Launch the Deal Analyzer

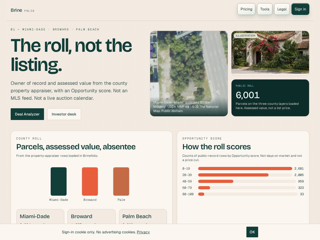pyautogui.click(x=27, y=114)
